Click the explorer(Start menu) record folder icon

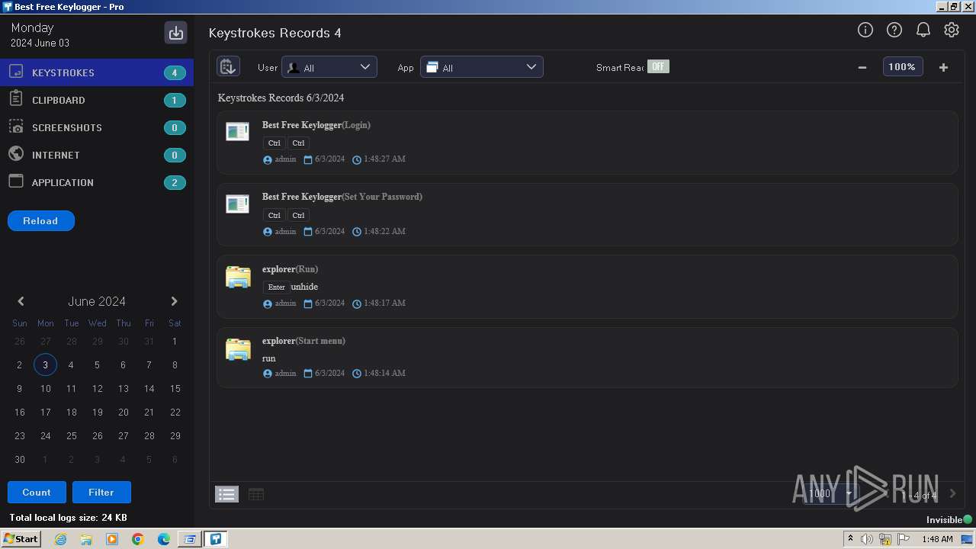(x=238, y=349)
